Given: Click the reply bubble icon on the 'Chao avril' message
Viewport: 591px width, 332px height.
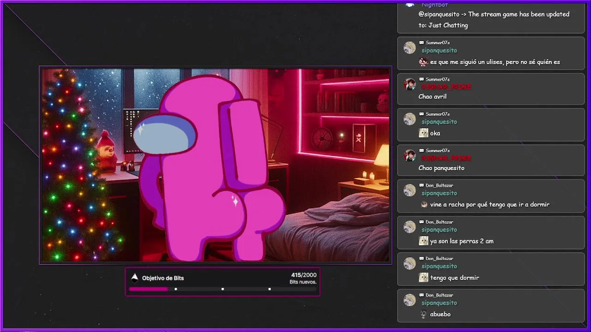Looking at the screenshot, I should pyautogui.click(x=422, y=79).
